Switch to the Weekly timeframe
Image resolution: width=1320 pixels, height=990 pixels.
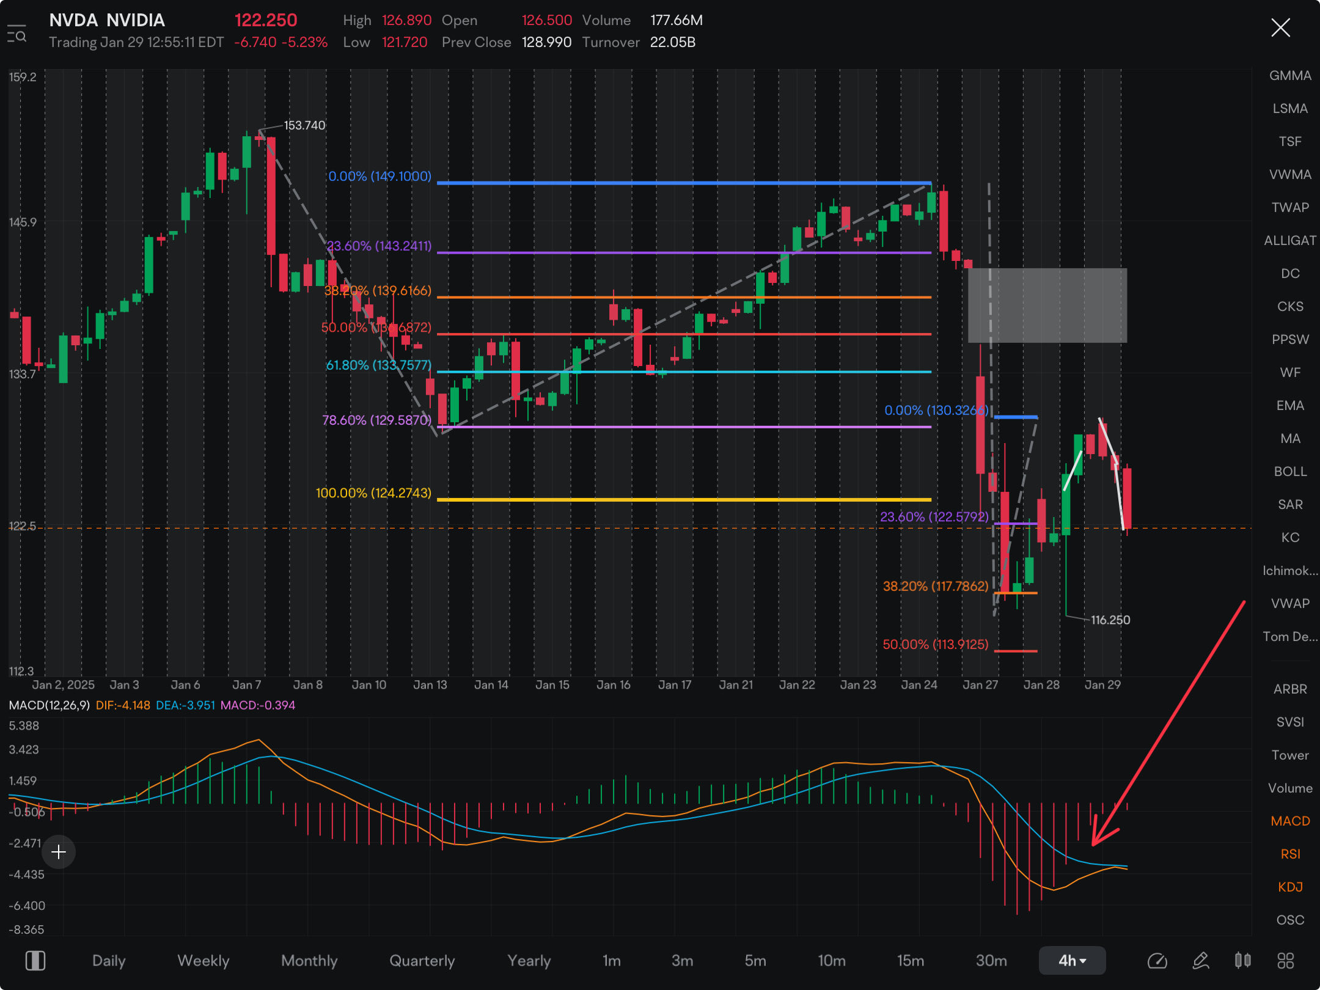[204, 961]
